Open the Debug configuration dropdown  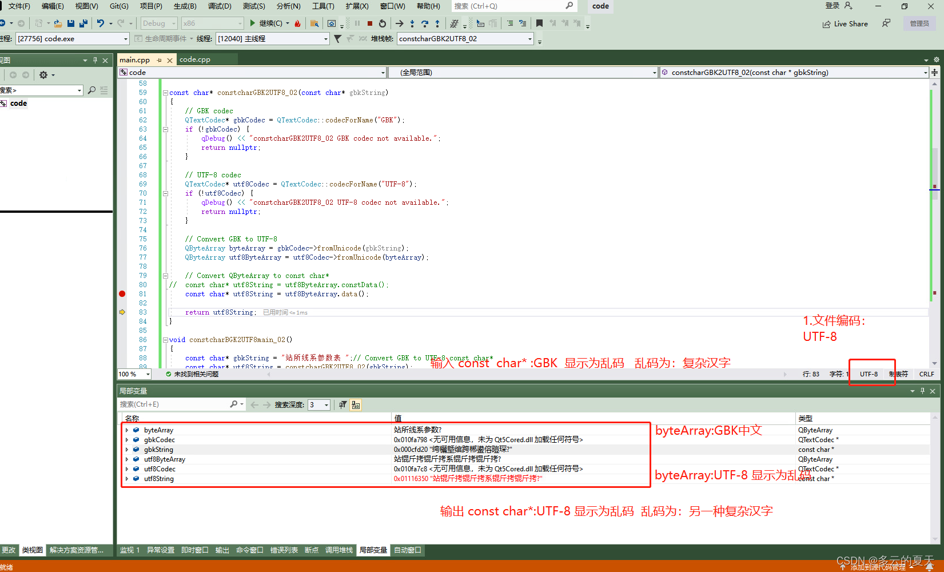coord(158,23)
